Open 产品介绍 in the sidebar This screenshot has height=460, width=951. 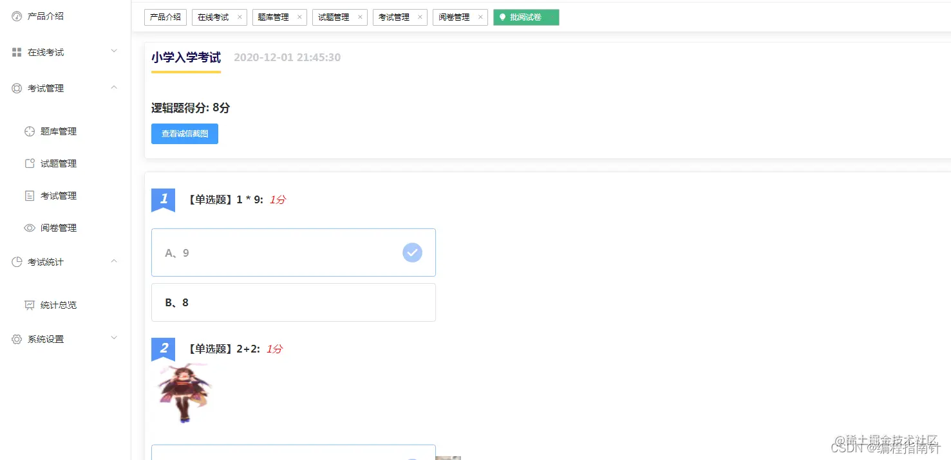46,16
